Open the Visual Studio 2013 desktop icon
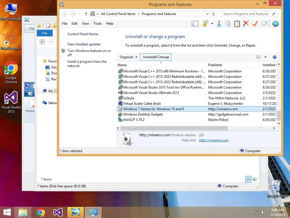 coord(11,102)
